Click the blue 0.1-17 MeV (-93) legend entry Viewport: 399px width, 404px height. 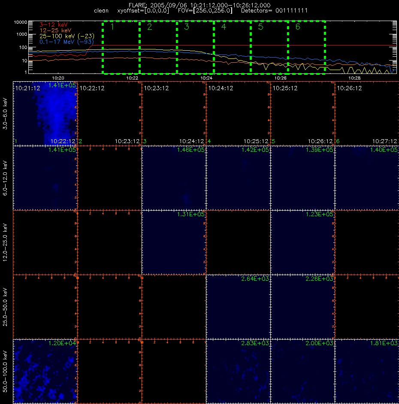pos(66,42)
